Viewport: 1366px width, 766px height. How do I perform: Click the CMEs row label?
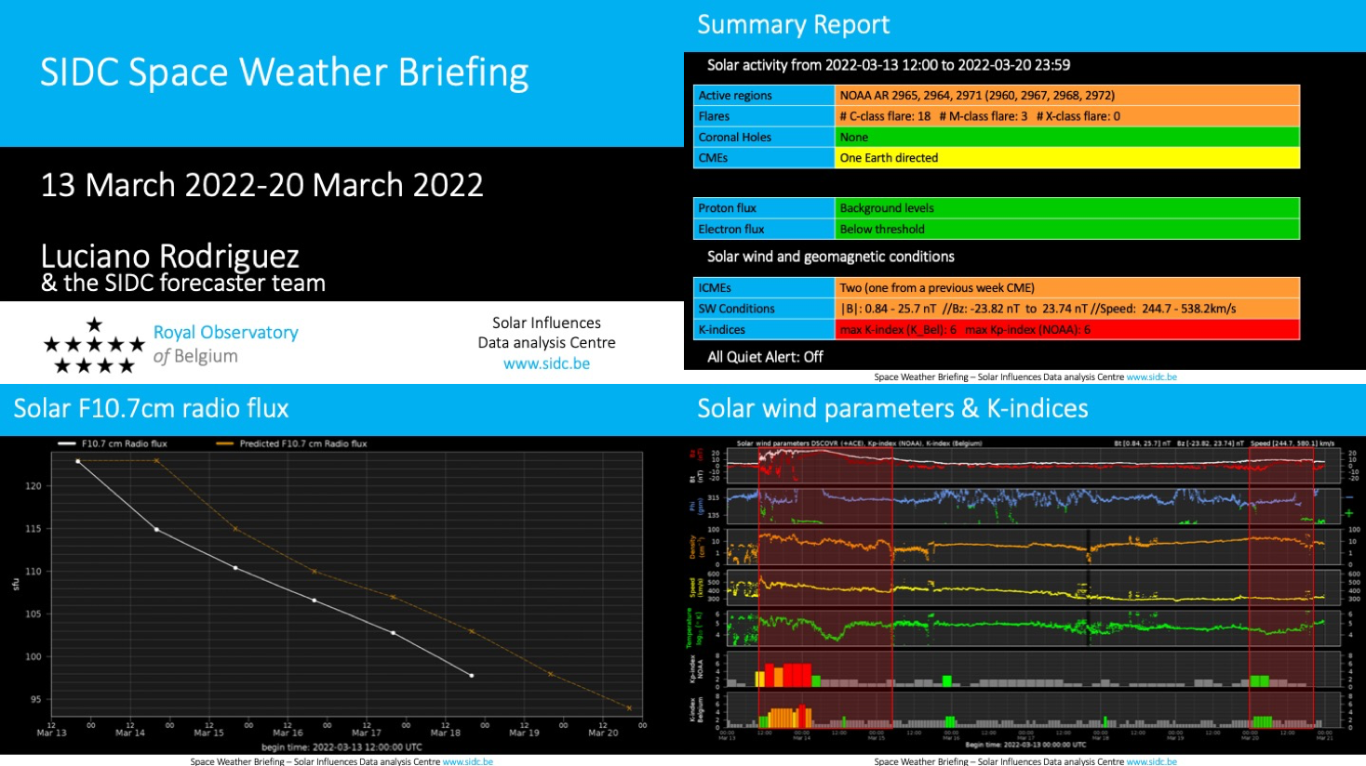764,158
